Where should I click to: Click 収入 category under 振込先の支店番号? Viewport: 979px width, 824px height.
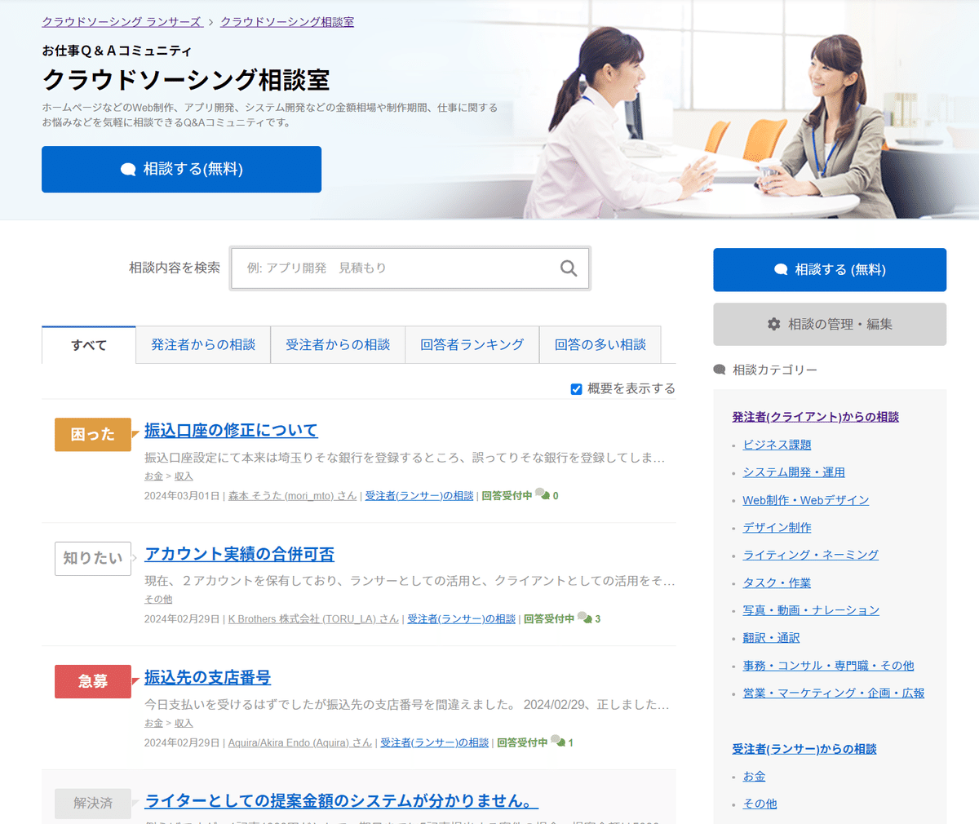click(x=184, y=723)
